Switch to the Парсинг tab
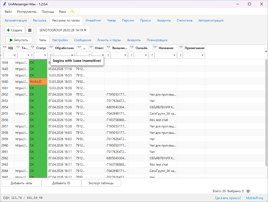The width and height of the screenshot is (268, 202). (128, 20)
